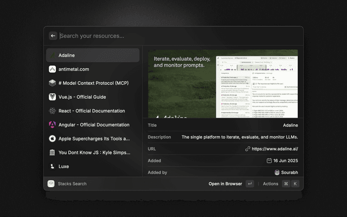This screenshot has width=347, height=217.
Task: Click the You Dont Know JS icon
Action: tap(53, 152)
